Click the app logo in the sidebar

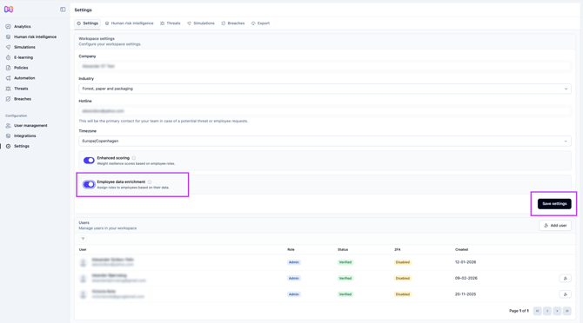click(9, 10)
